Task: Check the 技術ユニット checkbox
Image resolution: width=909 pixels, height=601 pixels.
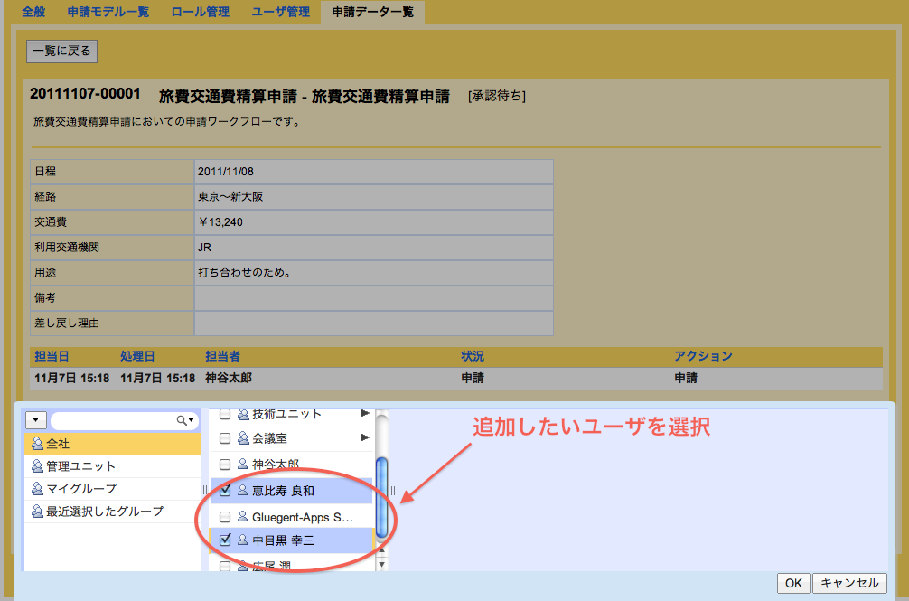Action: click(225, 414)
